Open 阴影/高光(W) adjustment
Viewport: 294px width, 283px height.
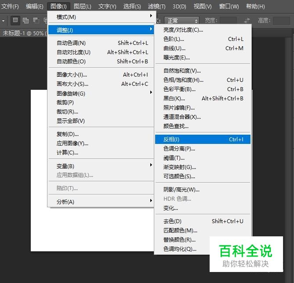[x=203, y=190]
